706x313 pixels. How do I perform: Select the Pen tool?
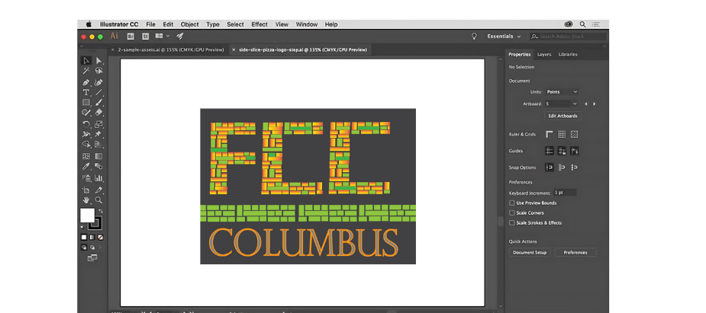86,82
